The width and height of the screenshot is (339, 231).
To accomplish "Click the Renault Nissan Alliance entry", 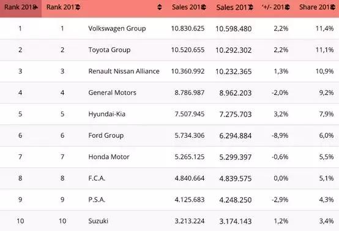I will tap(124, 71).
